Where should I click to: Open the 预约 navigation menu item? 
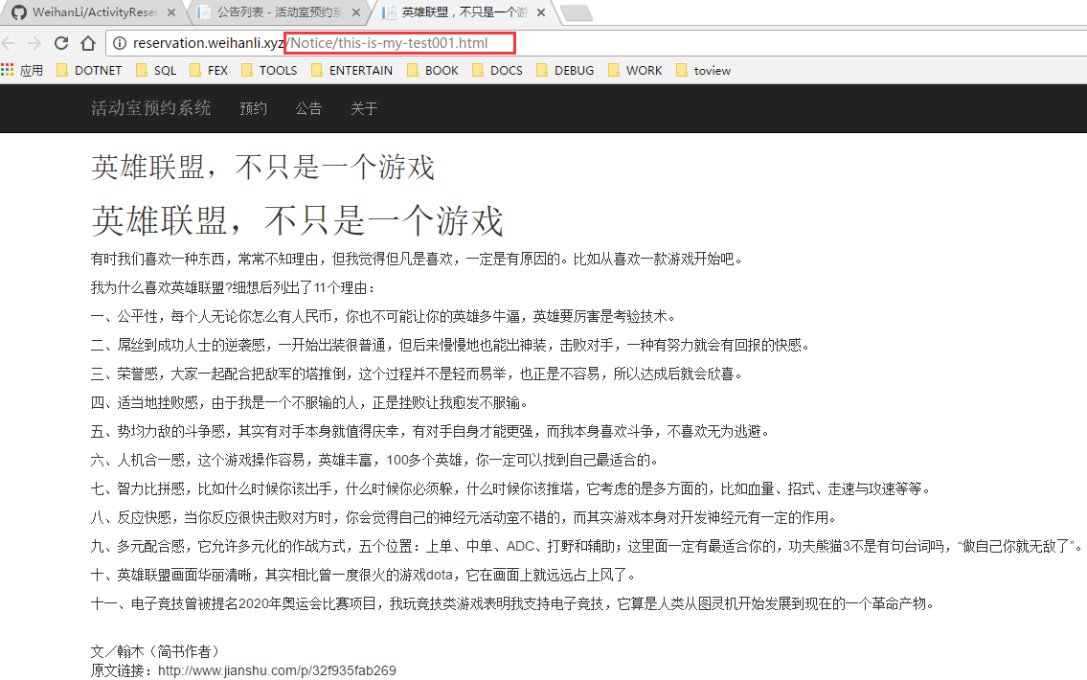point(253,108)
